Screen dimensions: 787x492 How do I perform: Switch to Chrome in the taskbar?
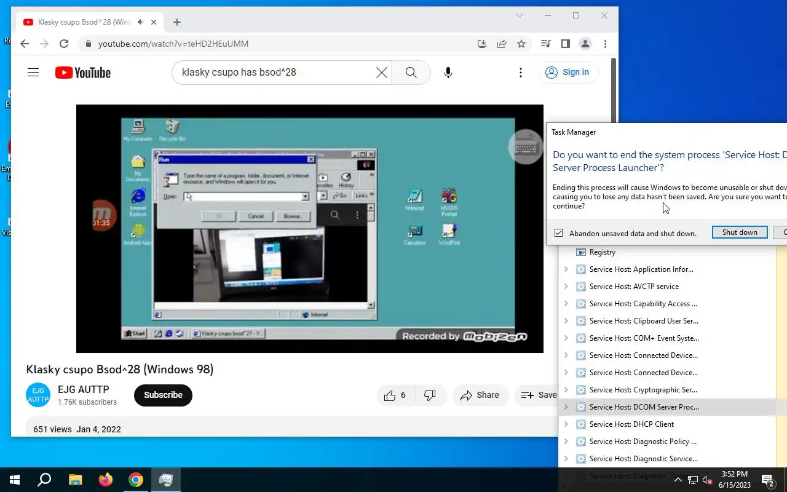pyautogui.click(x=136, y=480)
